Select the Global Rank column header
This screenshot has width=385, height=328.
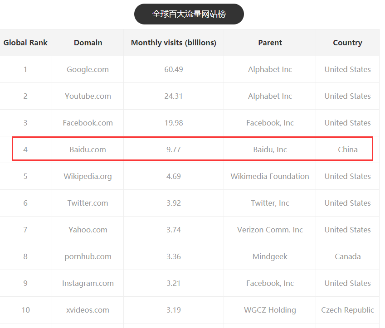(x=25, y=43)
